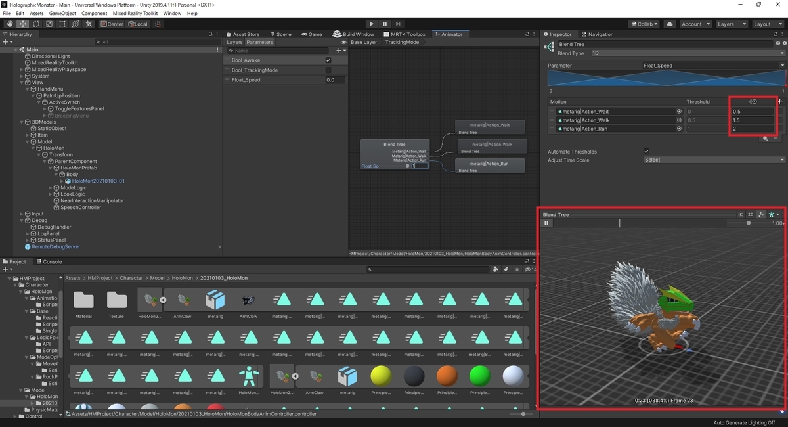Open Adjust Time Scale Select dropdown
This screenshot has width=788, height=427.
pos(714,160)
